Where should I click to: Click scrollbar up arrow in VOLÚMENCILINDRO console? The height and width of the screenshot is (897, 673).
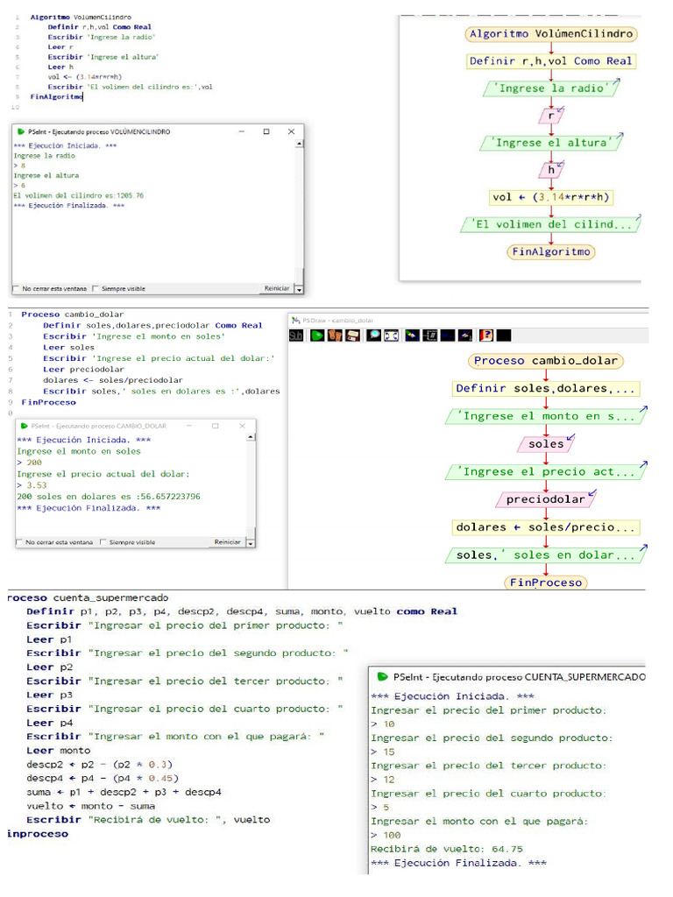point(299,144)
